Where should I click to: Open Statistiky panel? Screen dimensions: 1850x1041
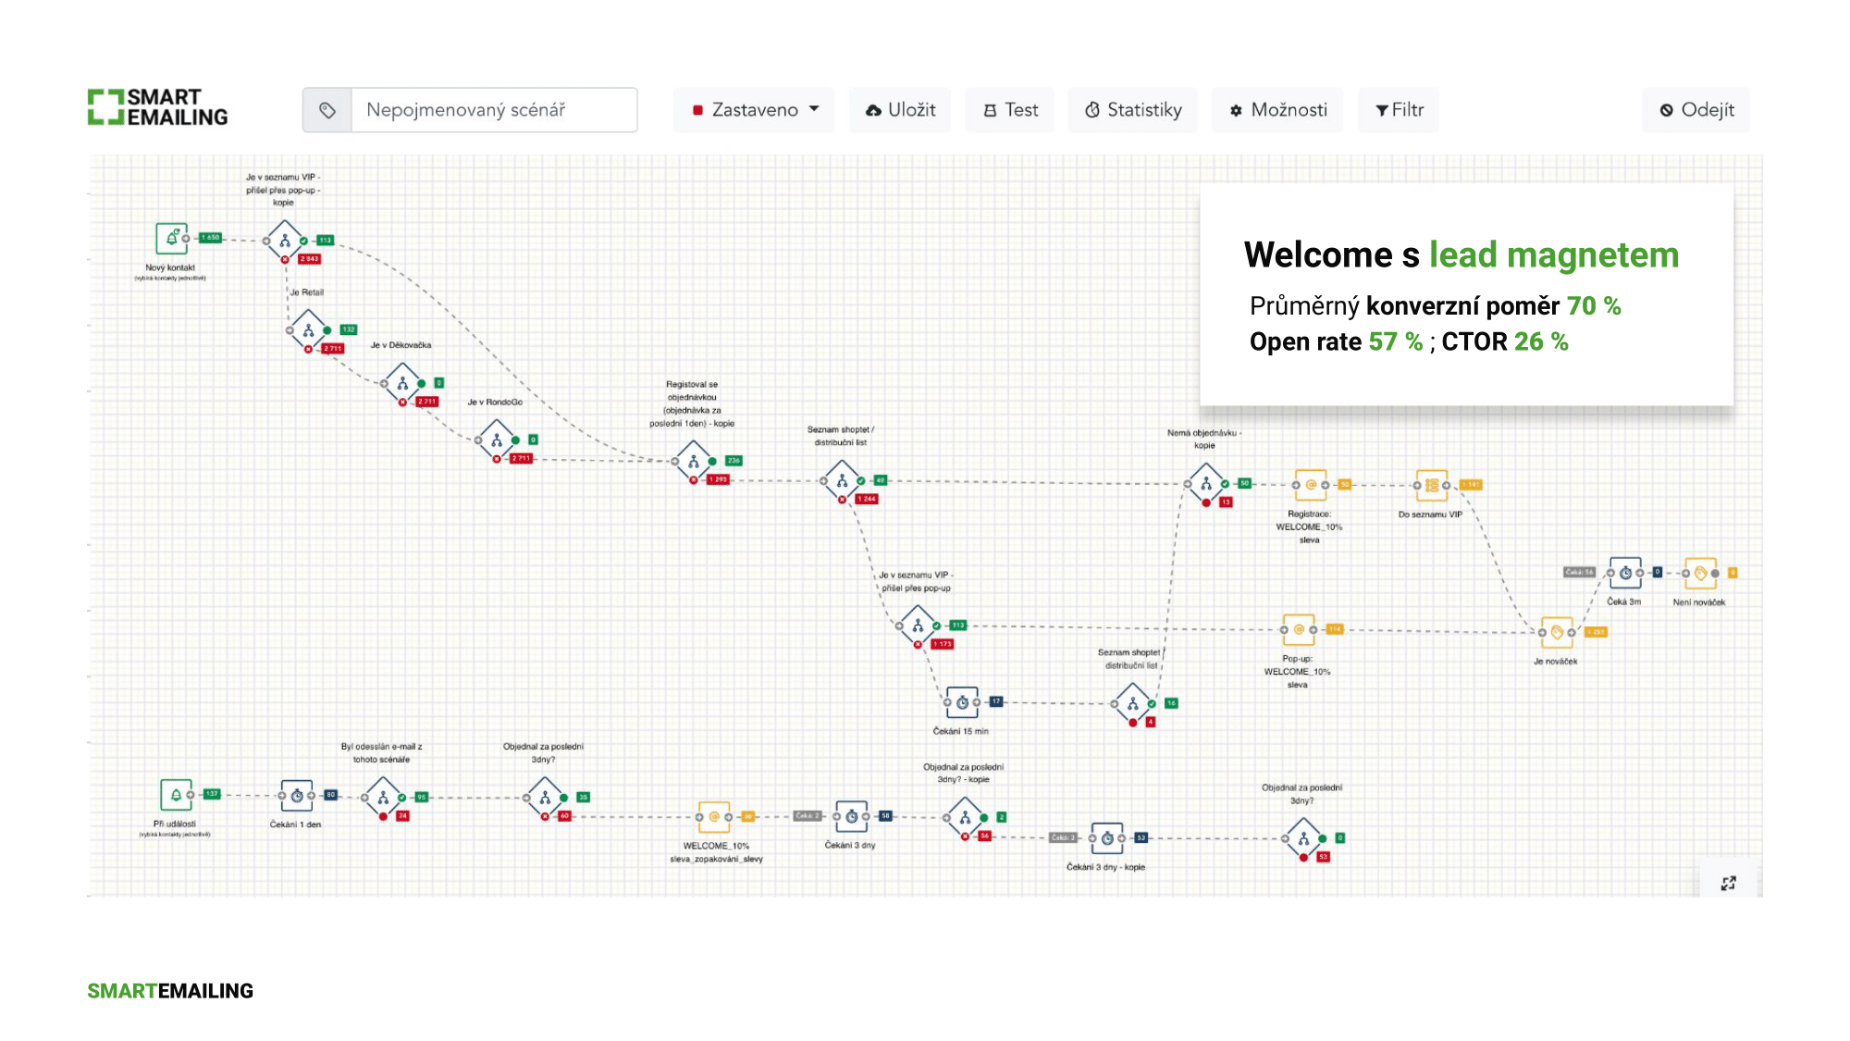(1132, 110)
